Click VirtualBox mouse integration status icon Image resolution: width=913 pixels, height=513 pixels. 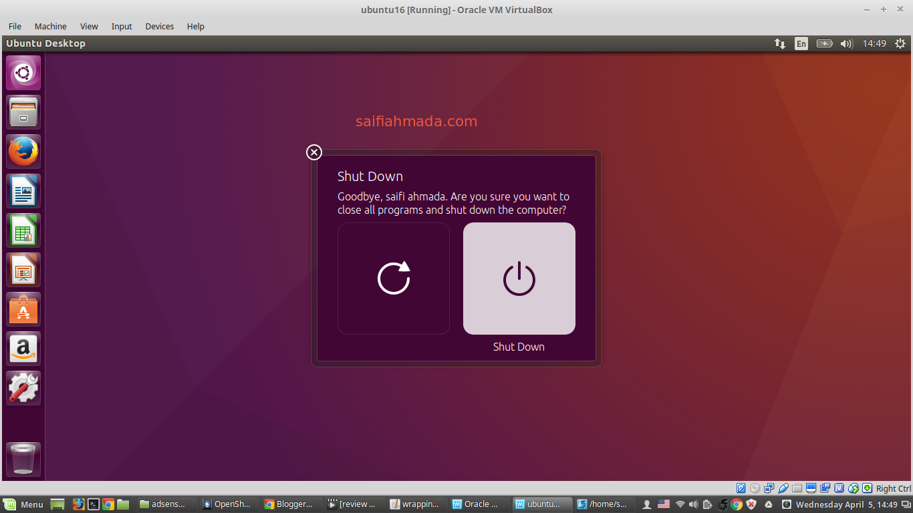853,488
